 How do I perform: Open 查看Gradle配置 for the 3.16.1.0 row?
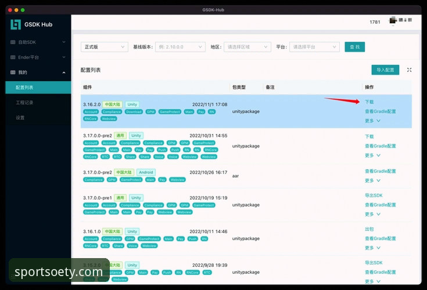point(380,238)
